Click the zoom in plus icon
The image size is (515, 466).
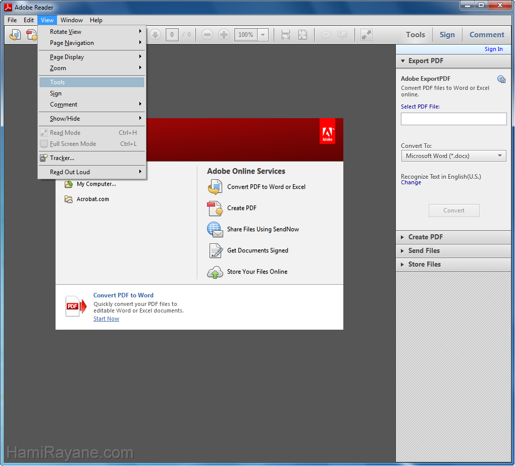(x=224, y=34)
